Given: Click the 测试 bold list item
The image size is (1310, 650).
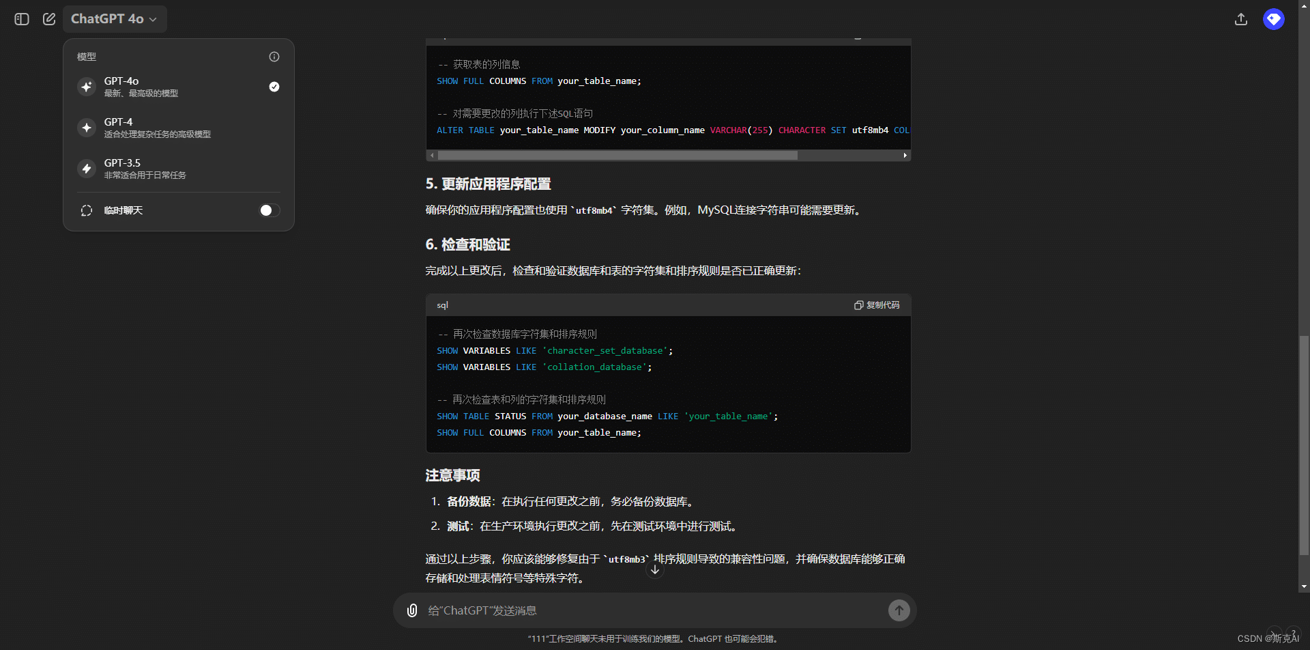Looking at the screenshot, I should [x=458, y=526].
